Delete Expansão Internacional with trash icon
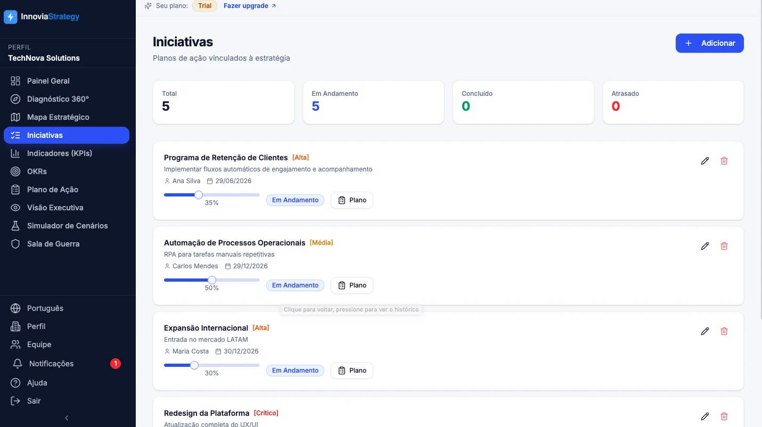The width and height of the screenshot is (762, 427). pyautogui.click(x=724, y=331)
